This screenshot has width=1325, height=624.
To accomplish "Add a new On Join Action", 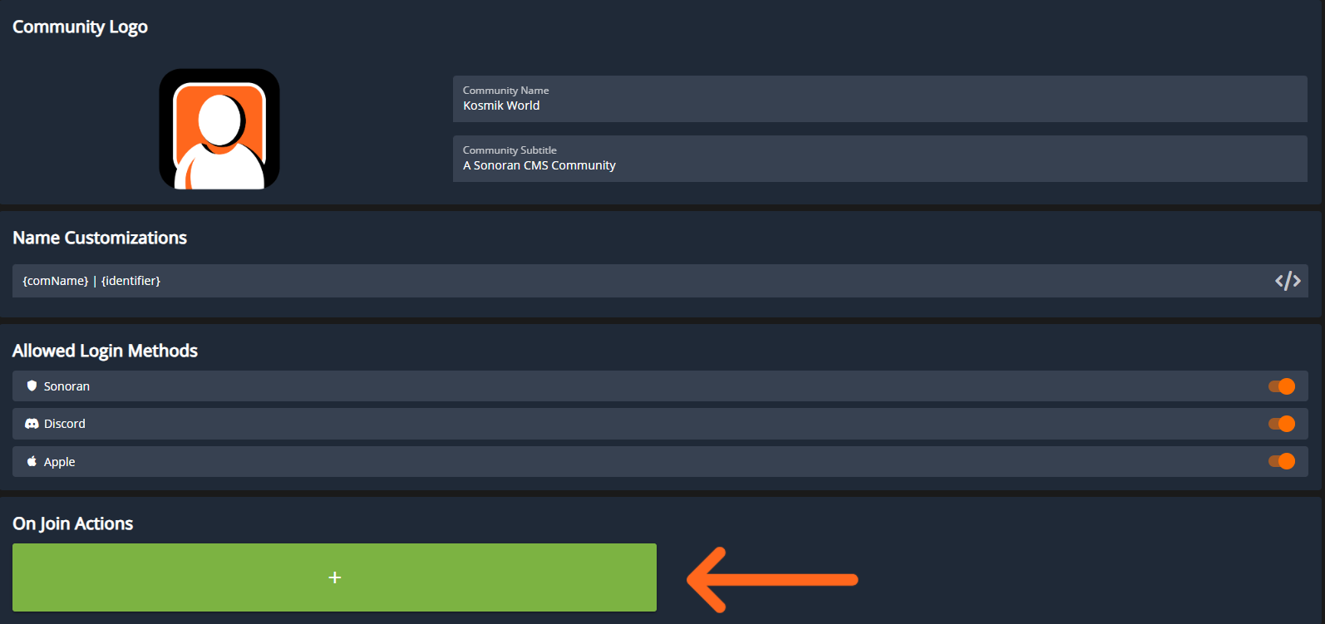I will click(334, 577).
